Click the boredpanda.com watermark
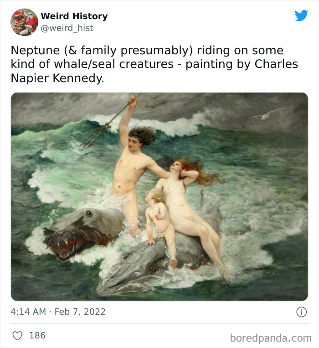Image resolution: width=319 pixels, height=348 pixels. [x=271, y=338]
